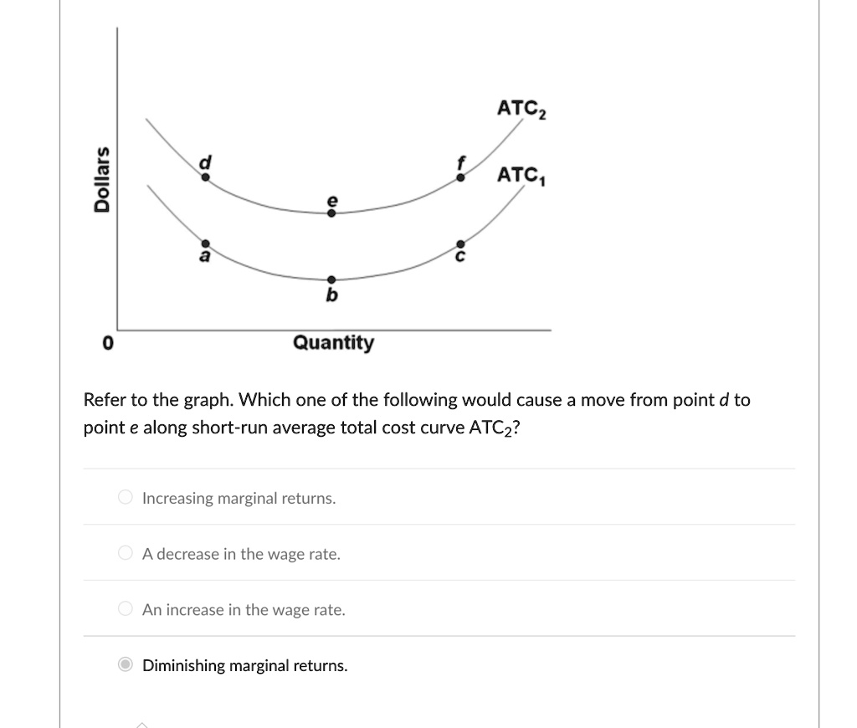The height and width of the screenshot is (728, 857).
Task: Click the selected "Diminishing marginal returns" radio button
Action: click(x=124, y=664)
